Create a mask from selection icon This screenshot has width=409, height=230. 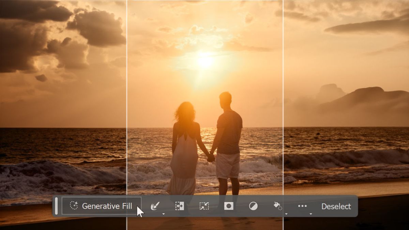pos(229,206)
